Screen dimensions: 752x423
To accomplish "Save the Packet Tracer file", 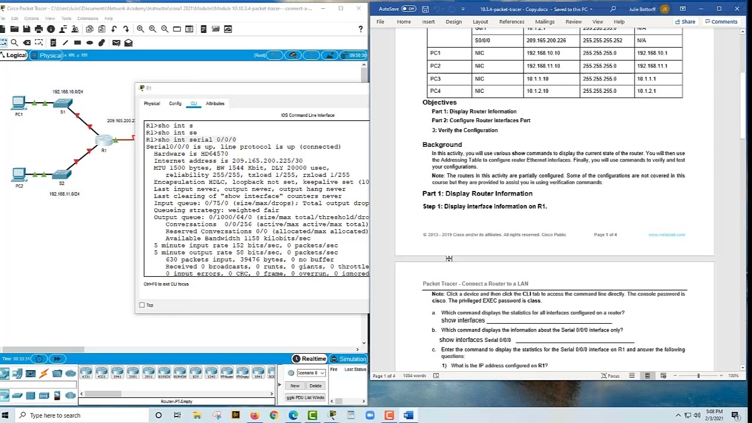I will [26, 29].
